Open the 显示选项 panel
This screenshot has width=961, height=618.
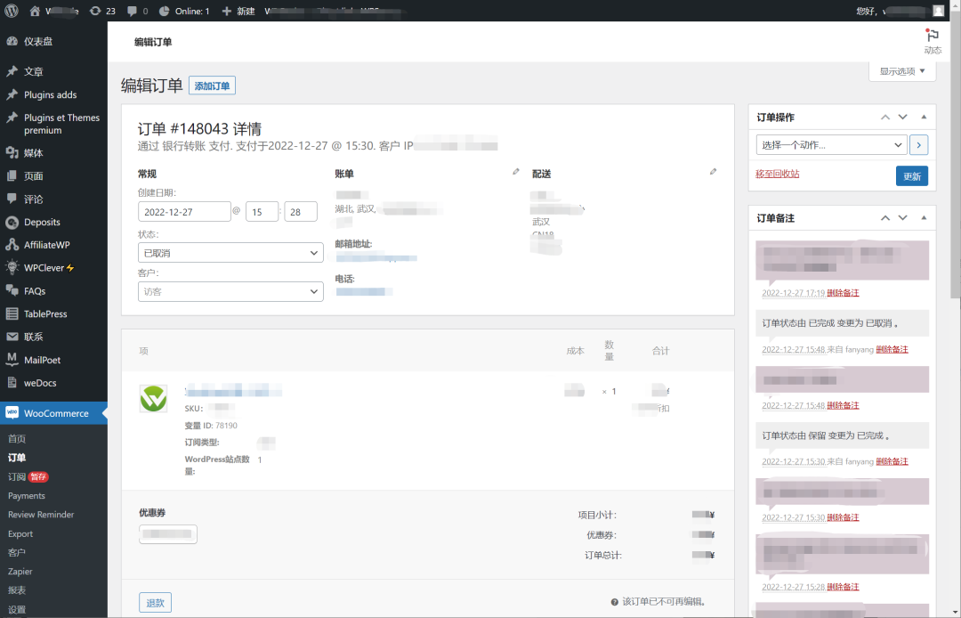[900, 71]
